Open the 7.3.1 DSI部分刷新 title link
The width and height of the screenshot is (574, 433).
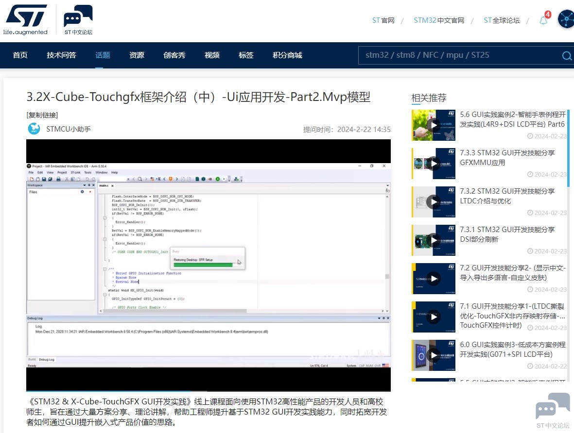[507, 234]
